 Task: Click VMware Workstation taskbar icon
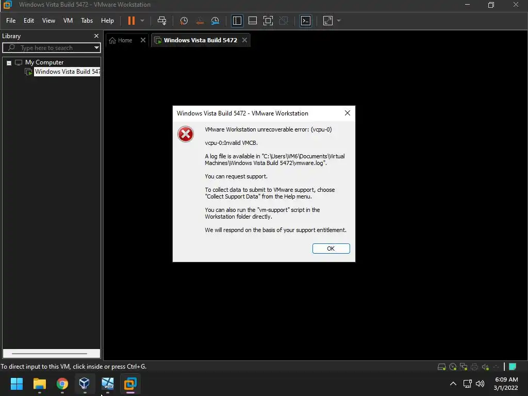[130, 384]
